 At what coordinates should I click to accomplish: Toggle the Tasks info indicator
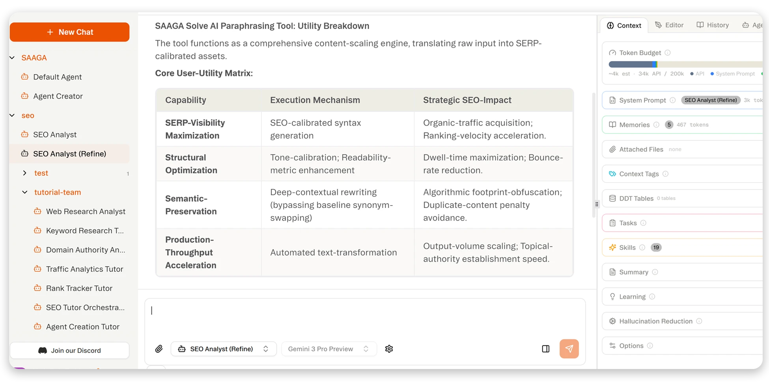pyautogui.click(x=644, y=223)
